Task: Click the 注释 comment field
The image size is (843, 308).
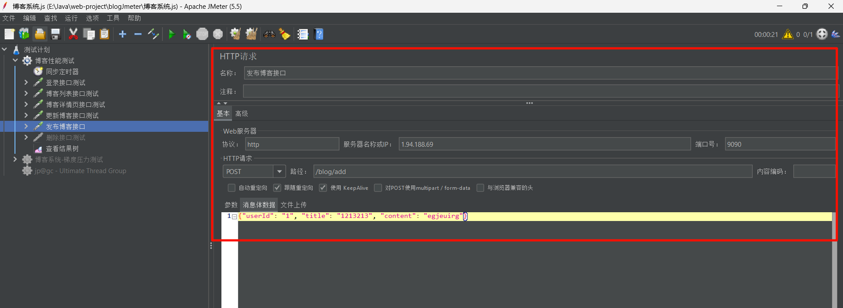Action: pos(541,91)
